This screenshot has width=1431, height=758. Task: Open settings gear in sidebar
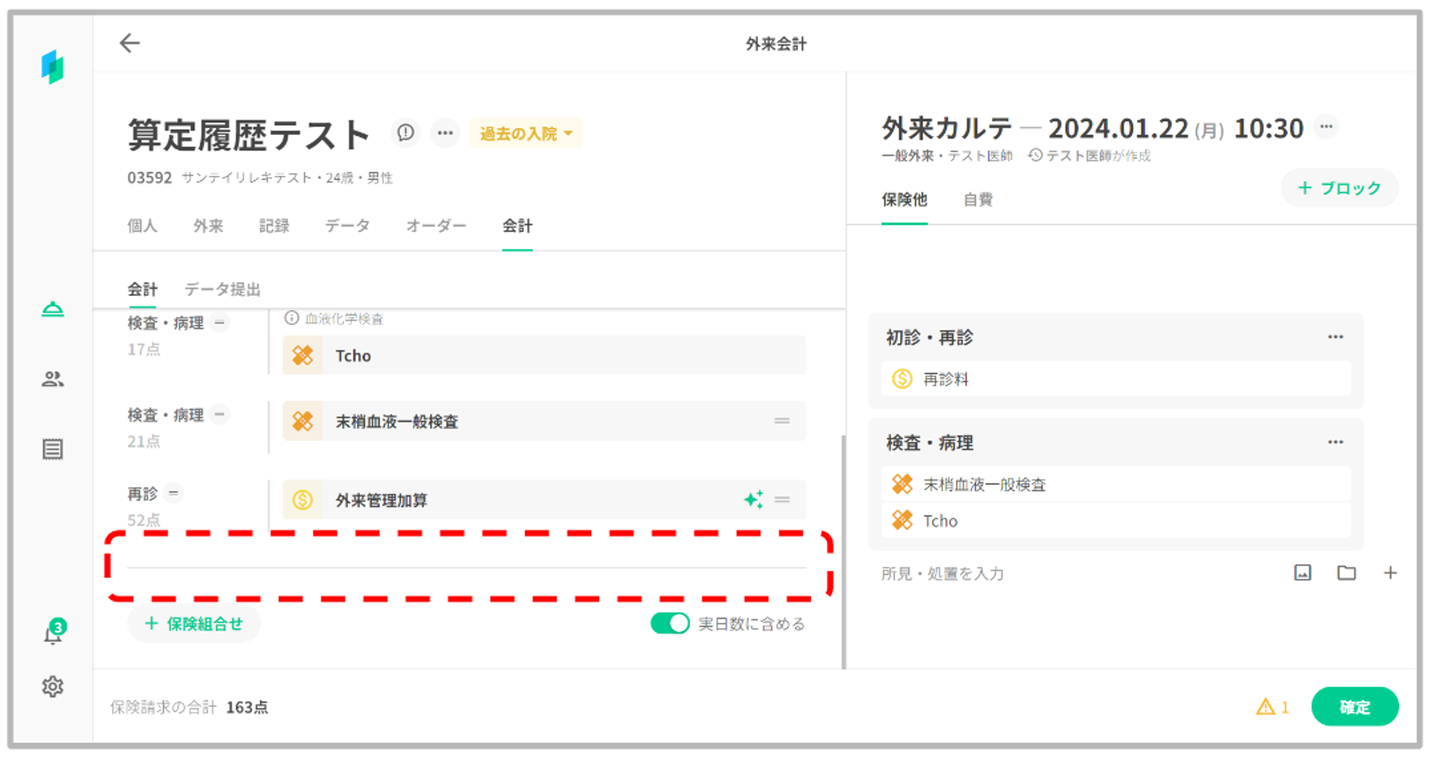(53, 687)
